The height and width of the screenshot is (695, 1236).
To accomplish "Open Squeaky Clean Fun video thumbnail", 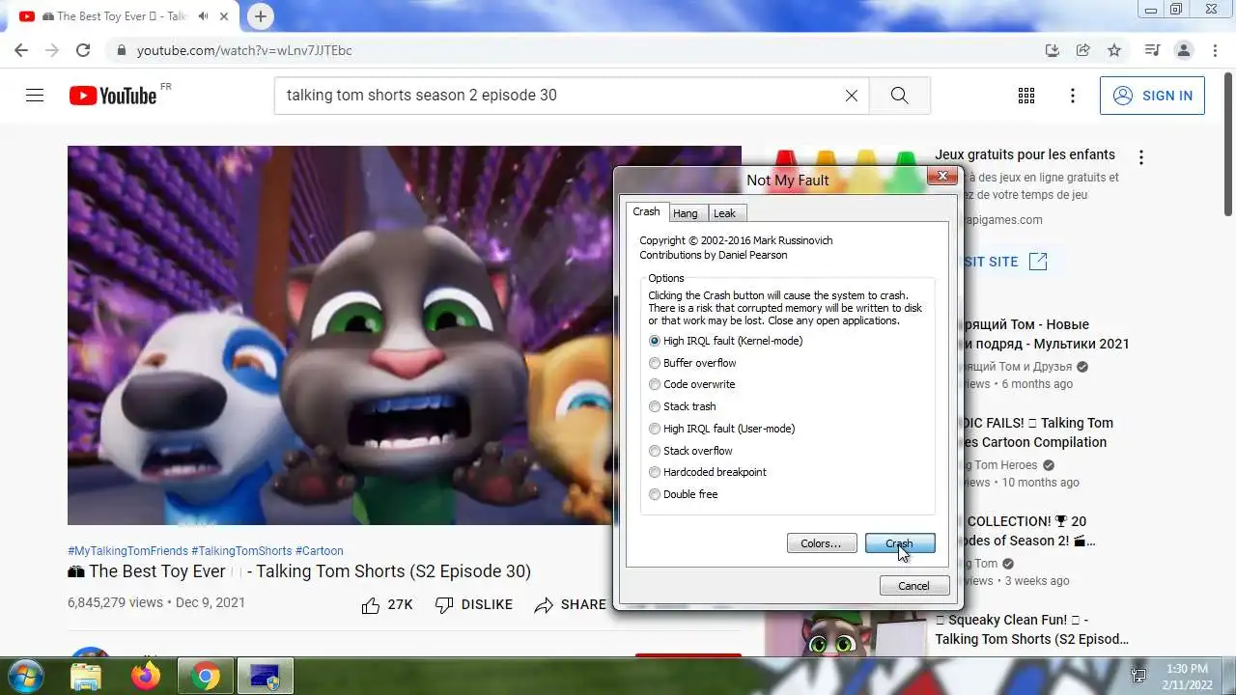I will tap(845, 632).
